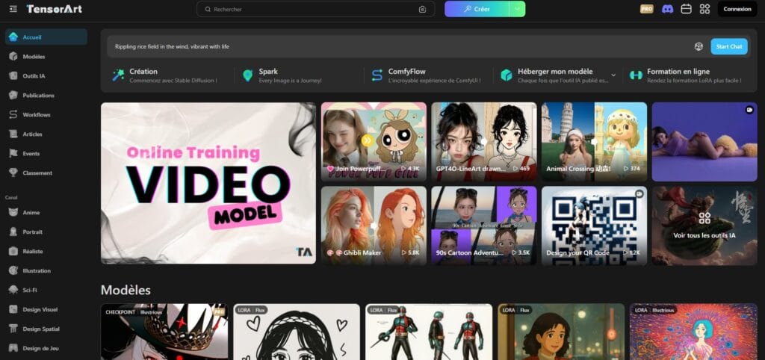Click the ComfyFlow S-shaped icon
Viewport: 765px width, 360px height.
point(377,75)
